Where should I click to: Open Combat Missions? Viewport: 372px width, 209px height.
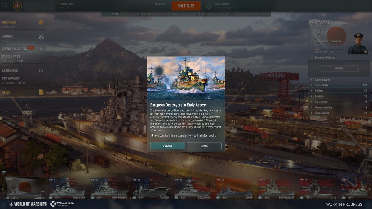(23, 49)
